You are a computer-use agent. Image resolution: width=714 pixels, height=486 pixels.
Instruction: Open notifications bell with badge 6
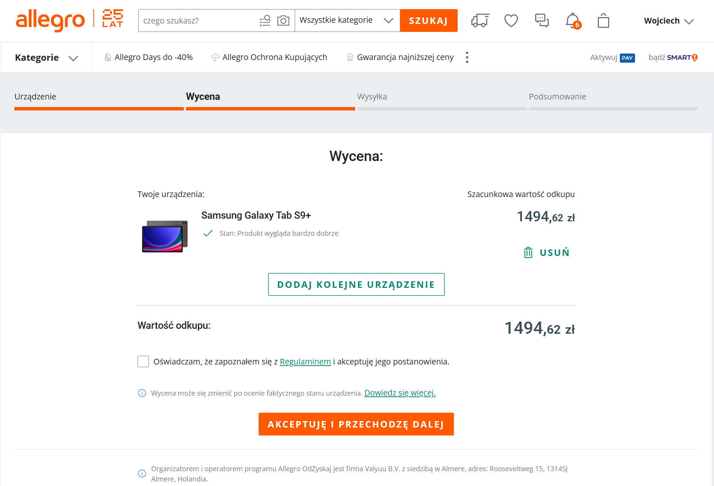pos(573,21)
